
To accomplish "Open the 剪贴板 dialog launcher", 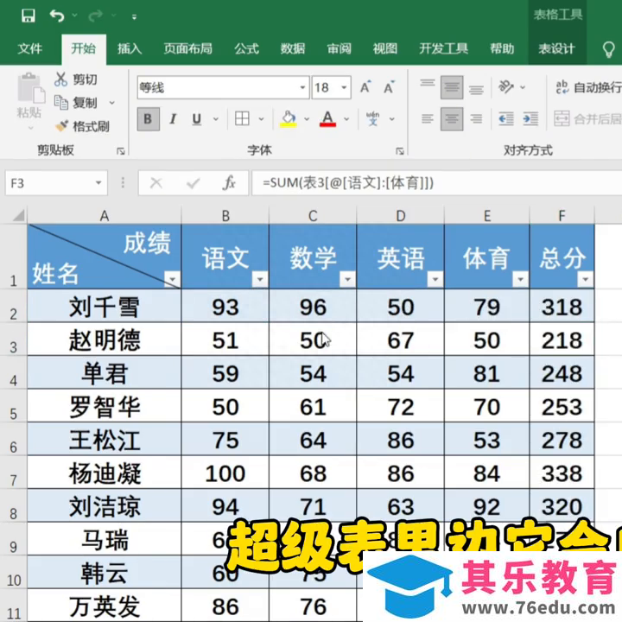I will (121, 150).
